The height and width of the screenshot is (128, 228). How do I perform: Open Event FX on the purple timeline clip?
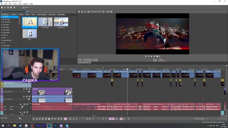pyautogui.click(x=69, y=89)
